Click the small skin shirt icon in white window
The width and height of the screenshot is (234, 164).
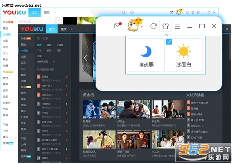[193, 13]
